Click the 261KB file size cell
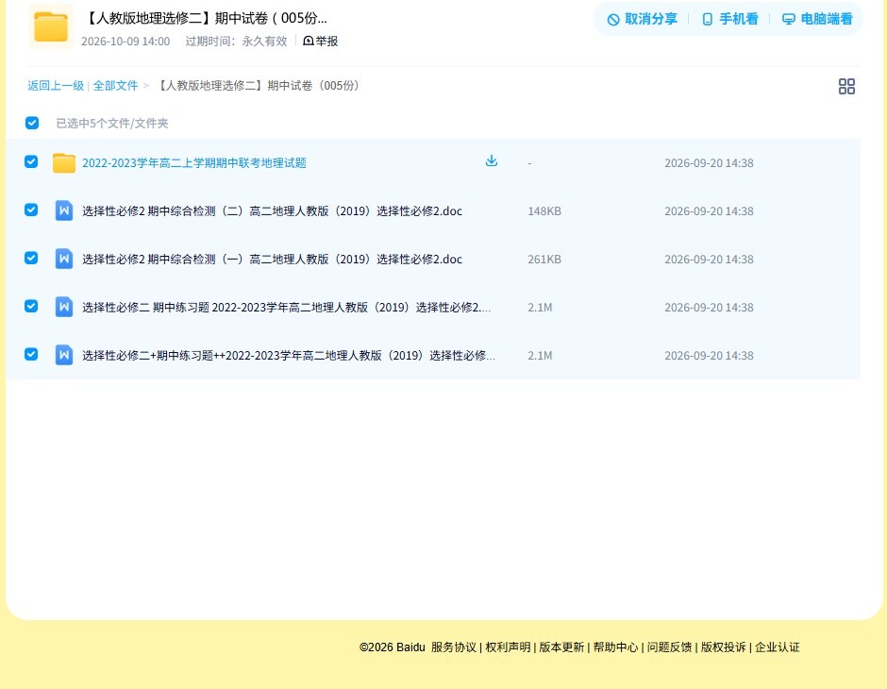 pos(544,259)
